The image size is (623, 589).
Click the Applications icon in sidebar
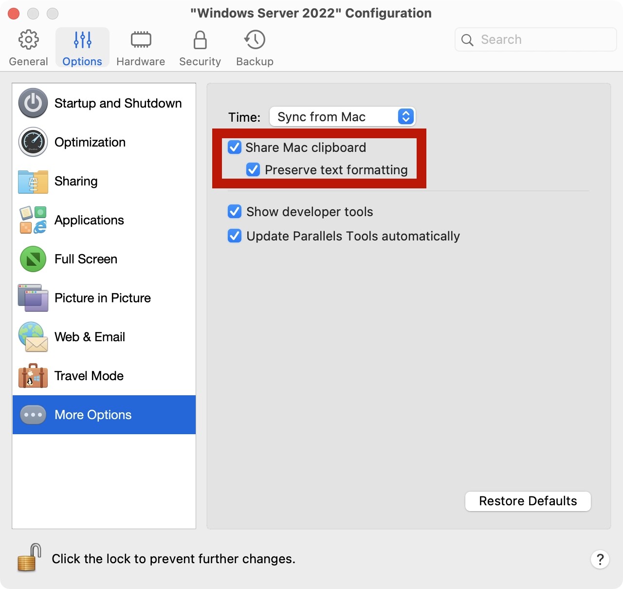(33, 220)
